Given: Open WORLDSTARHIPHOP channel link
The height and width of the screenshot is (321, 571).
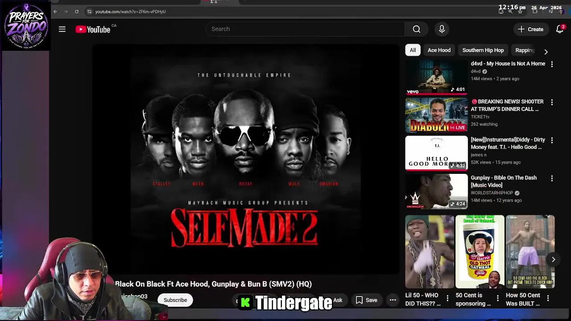Looking at the screenshot, I should (x=492, y=193).
